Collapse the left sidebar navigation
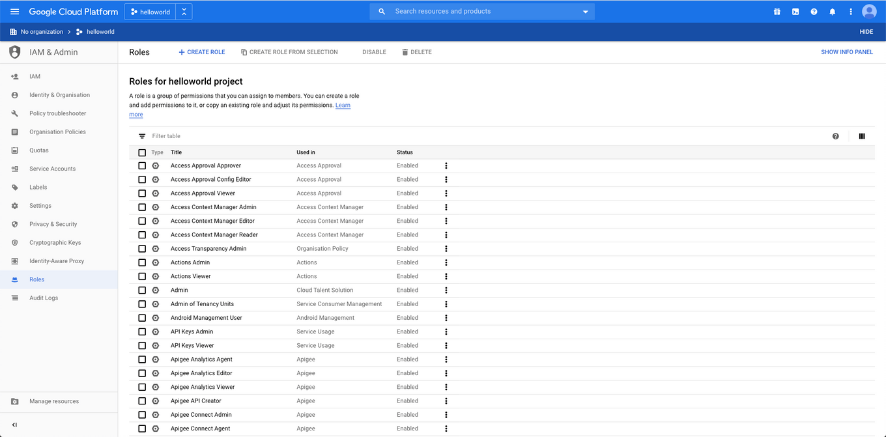The height and width of the screenshot is (437, 886). (x=14, y=425)
